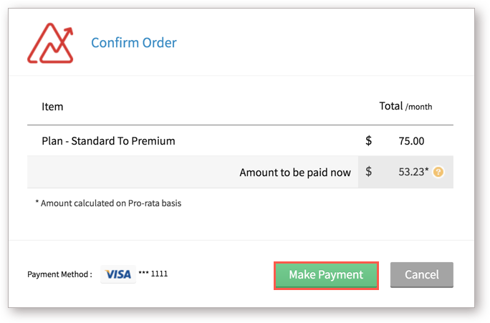Click the Make Payment button
490x323 pixels.
click(326, 275)
